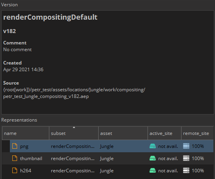Click the renderCompositingDefault version title
215x179 pixels.
pyautogui.click(x=50, y=17)
